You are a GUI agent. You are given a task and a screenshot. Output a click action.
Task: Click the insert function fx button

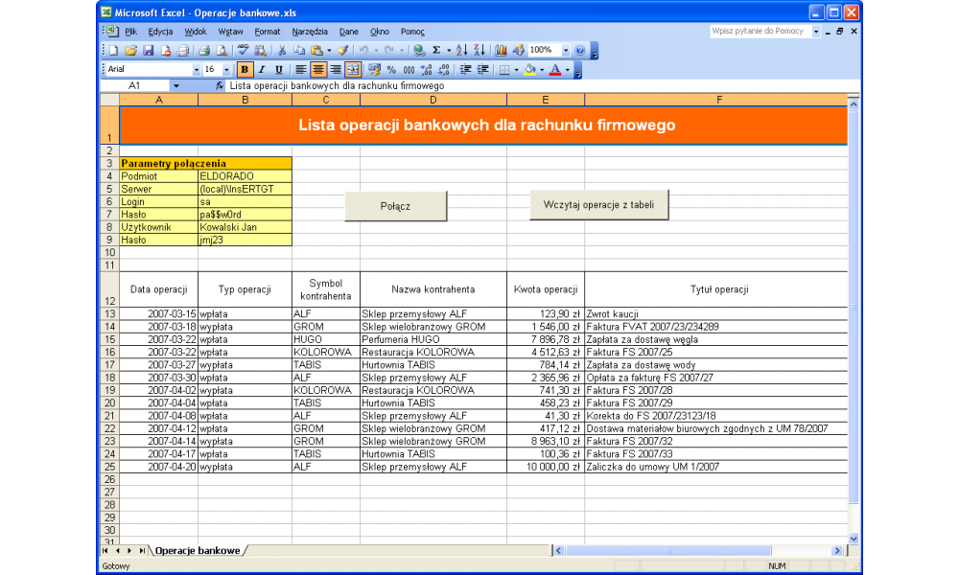tap(219, 86)
